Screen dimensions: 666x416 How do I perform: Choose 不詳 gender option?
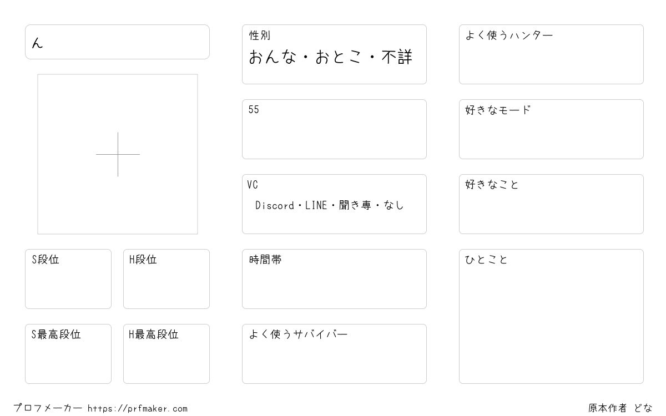coord(397,57)
